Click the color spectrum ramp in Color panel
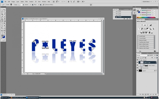Viewport: 159px width, 99px height. 146,17
